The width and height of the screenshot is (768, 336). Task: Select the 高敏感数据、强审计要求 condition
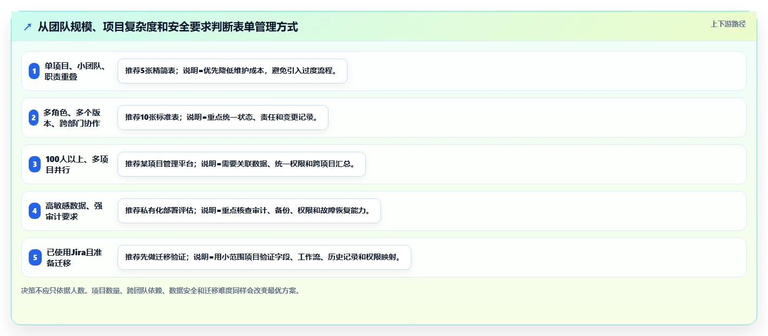pos(74,211)
